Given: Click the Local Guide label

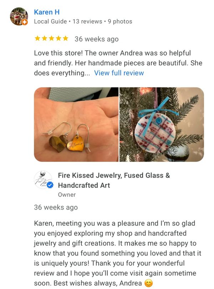Looking at the screenshot, I should pos(50,22).
